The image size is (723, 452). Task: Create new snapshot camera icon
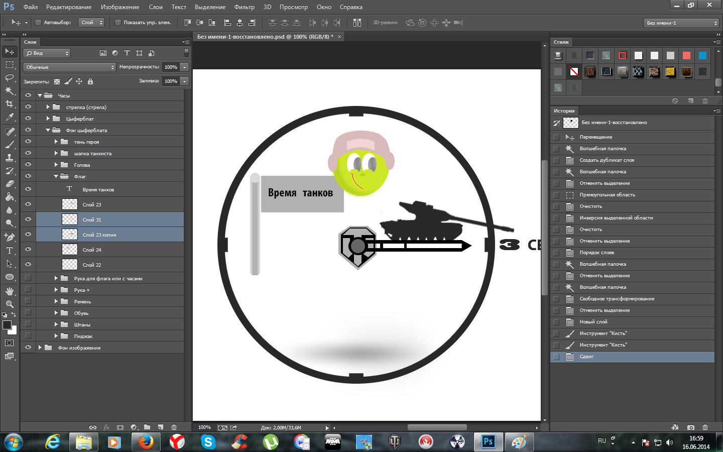click(x=691, y=427)
